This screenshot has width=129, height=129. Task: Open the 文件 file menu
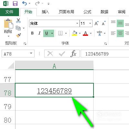point(9,12)
